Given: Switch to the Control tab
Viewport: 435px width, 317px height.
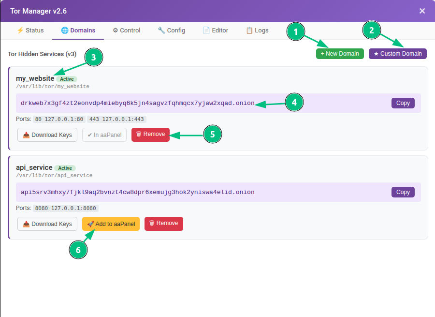Looking at the screenshot, I should tap(127, 30).
